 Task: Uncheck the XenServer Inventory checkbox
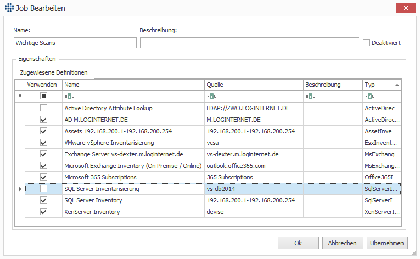[43, 212]
